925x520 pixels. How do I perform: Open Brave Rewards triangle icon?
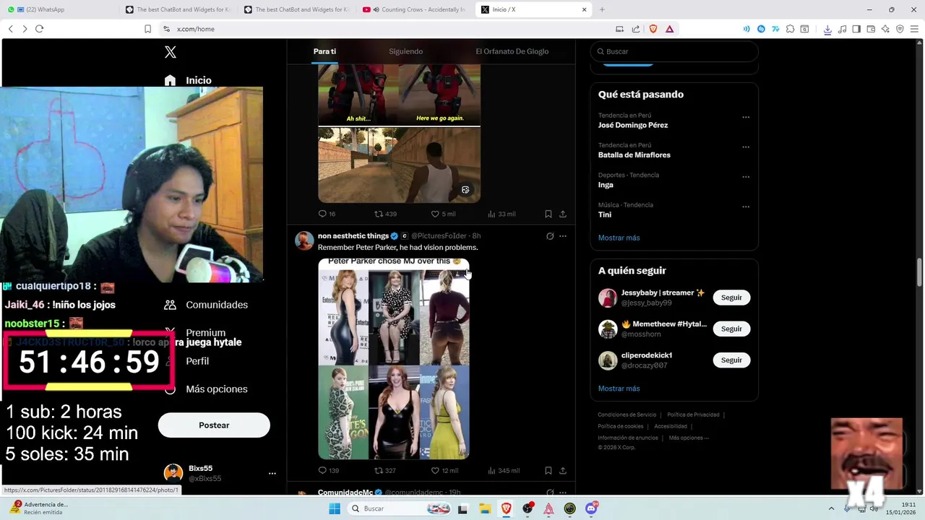coord(670,29)
